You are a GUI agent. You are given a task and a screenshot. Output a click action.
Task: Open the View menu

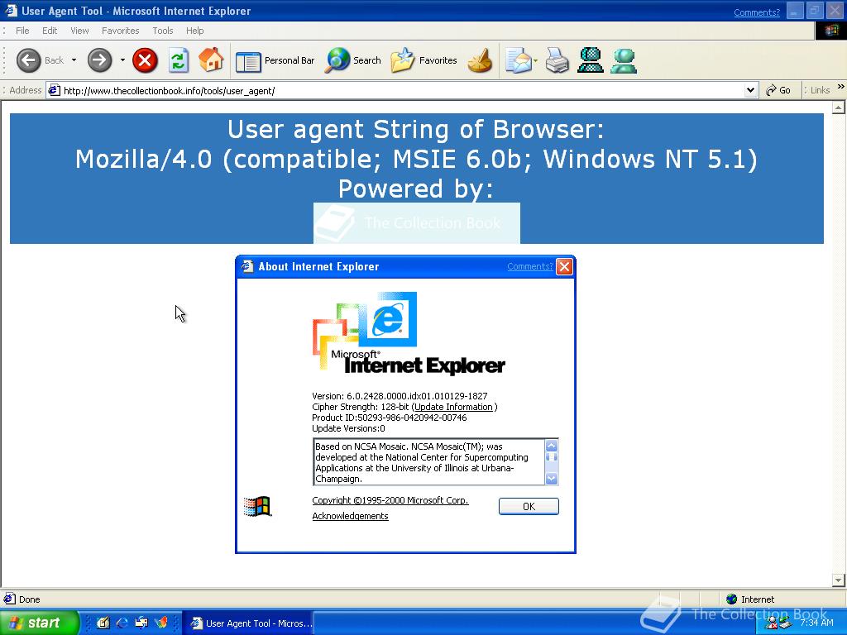[79, 31]
